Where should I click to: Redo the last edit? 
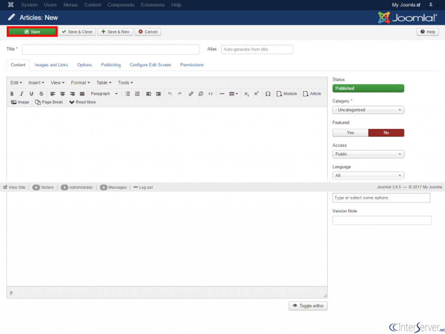point(179,94)
